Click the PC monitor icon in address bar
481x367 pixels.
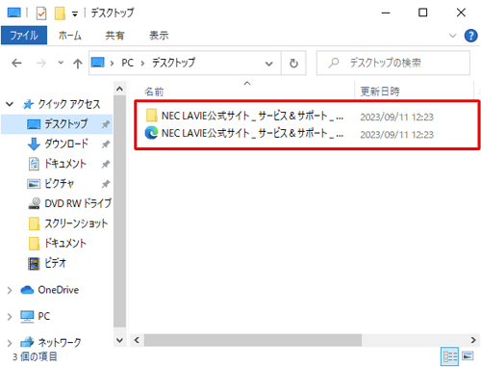(x=98, y=63)
